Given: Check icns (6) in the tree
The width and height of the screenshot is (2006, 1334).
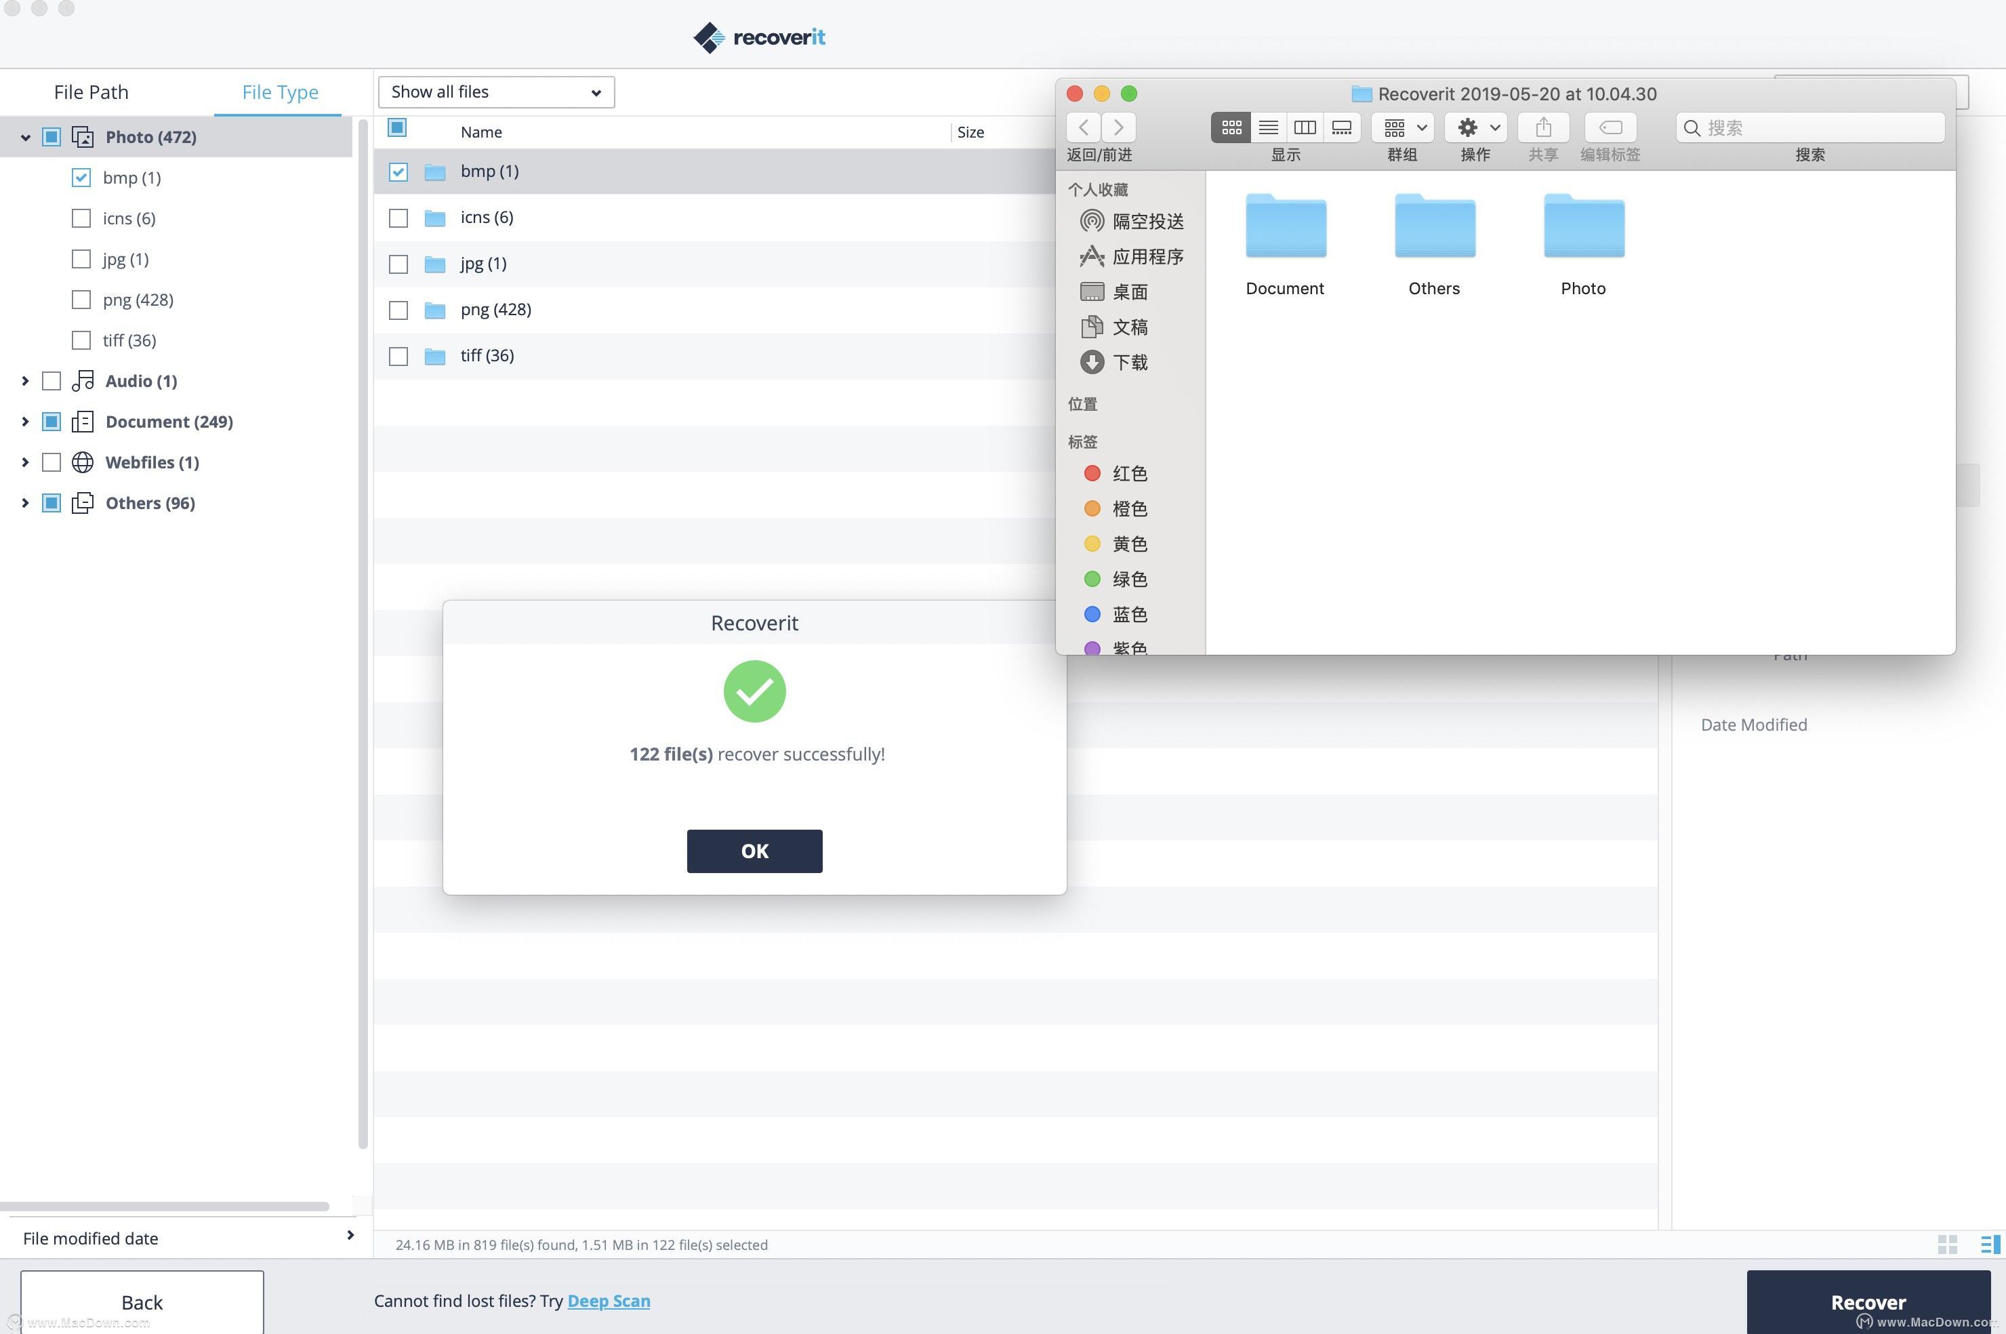Looking at the screenshot, I should [x=81, y=219].
